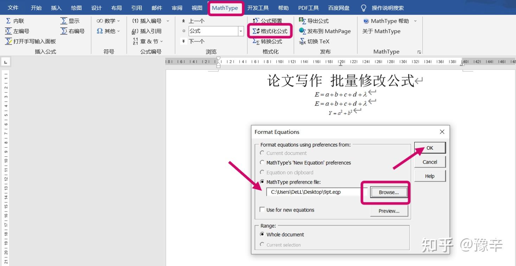Switch to the 邮件 tab

(157, 8)
